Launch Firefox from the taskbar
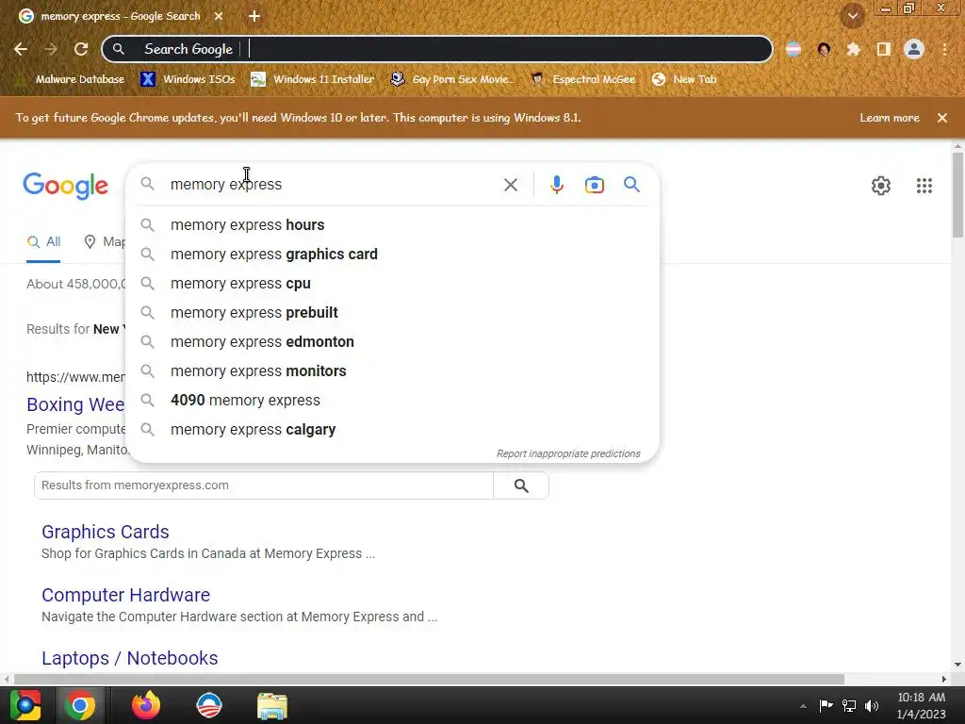The image size is (965, 724). coord(146,705)
